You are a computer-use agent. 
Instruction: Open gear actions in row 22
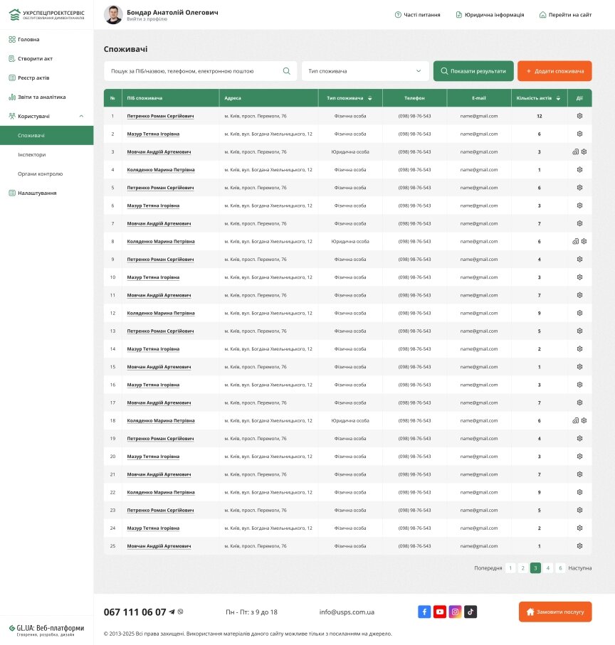(579, 492)
